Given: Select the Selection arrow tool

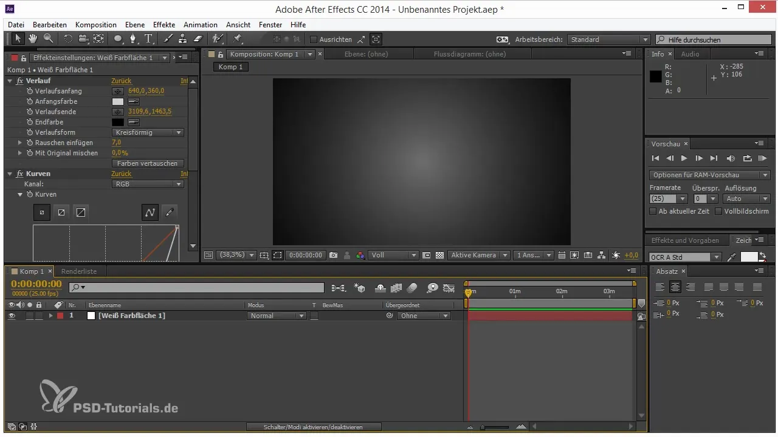Looking at the screenshot, I should click(18, 39).
